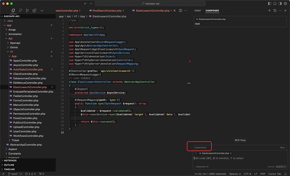Remove ElasticsearchController.php context chip
The height and width of the screenshot is (176, 290).
[231, 153]
